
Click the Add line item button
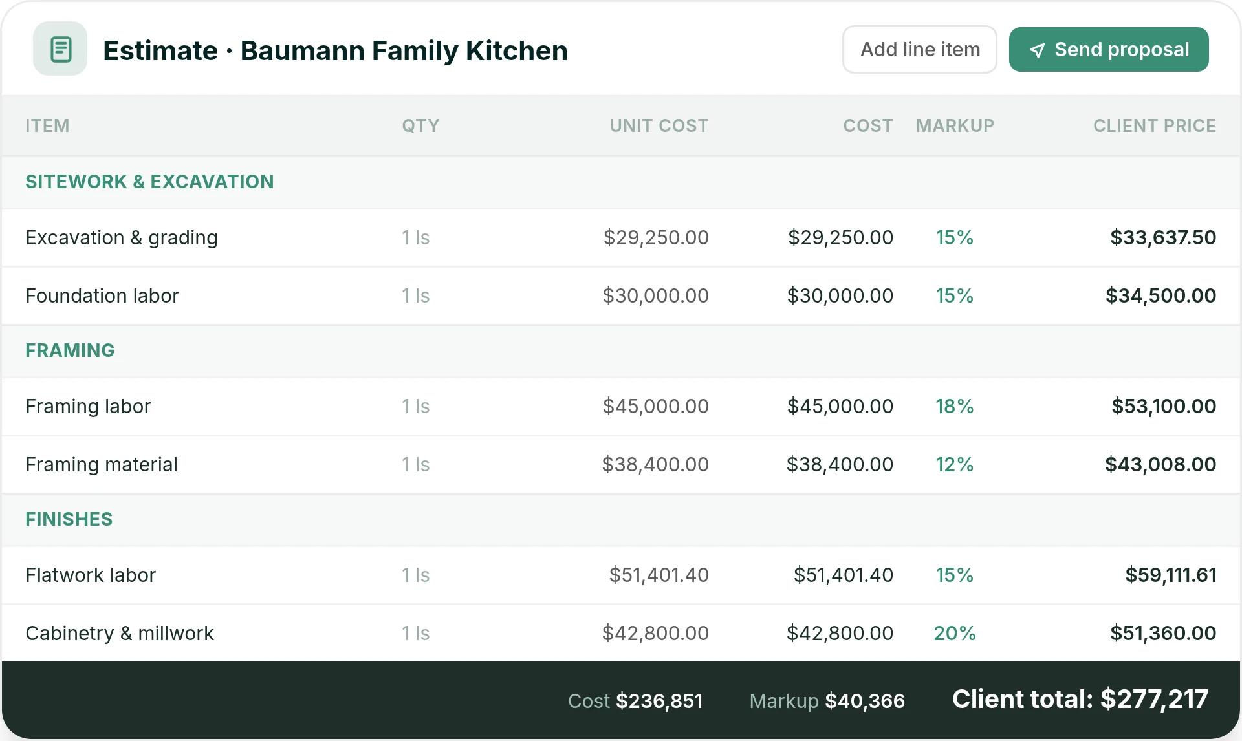pos(919,50)
